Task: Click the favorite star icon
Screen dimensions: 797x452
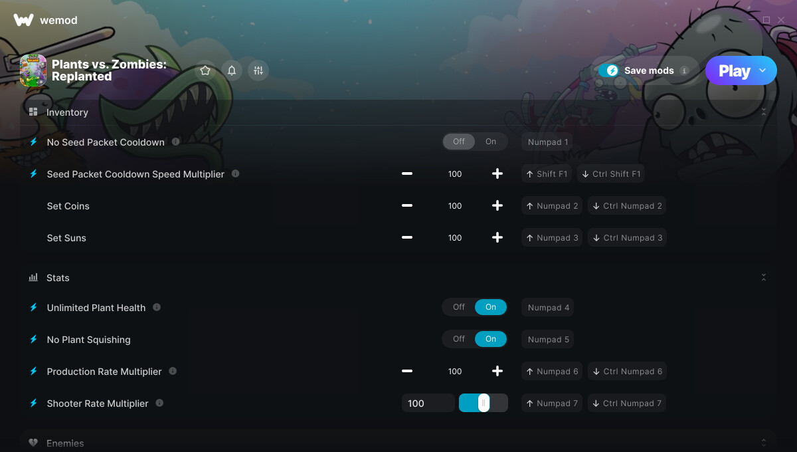Action: click(205, 70)
